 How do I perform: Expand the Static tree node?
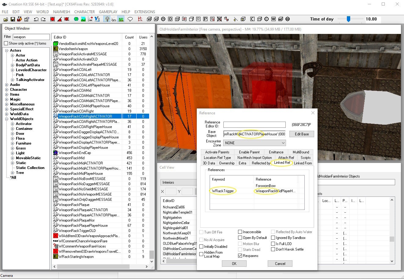click(13, 163)
